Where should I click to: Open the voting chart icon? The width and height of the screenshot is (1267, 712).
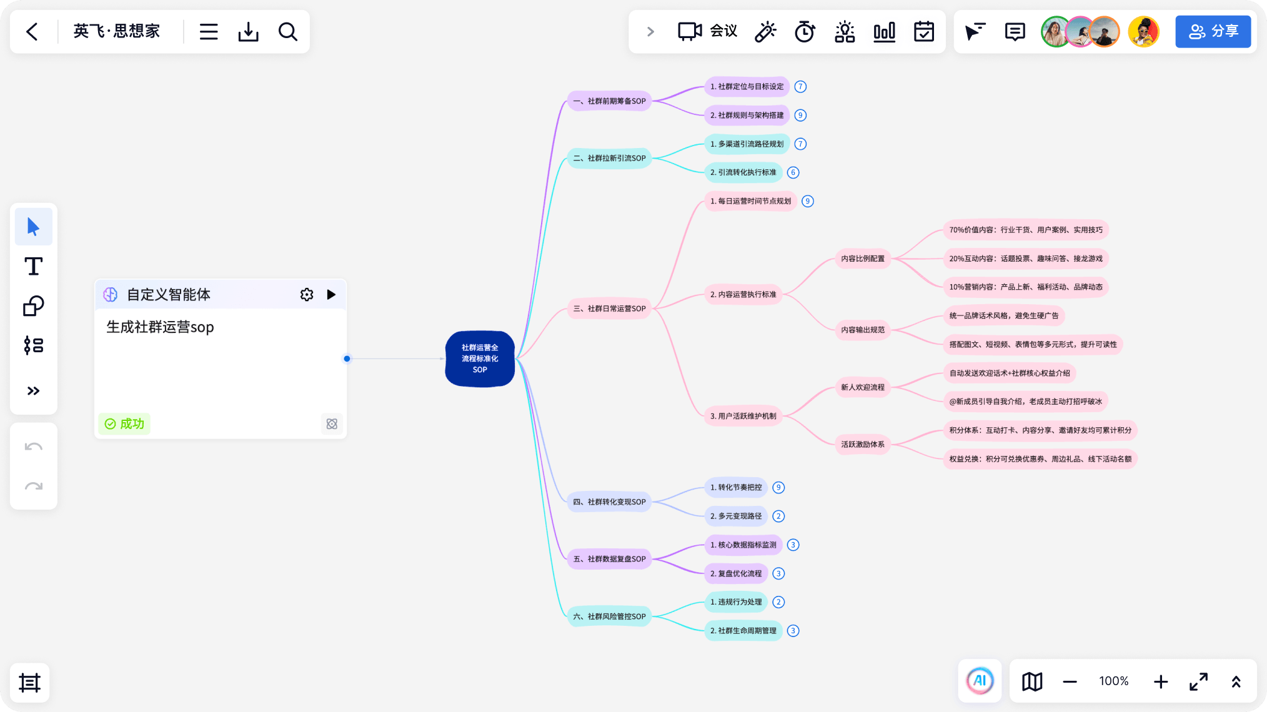pyautogui.click(x=884, y=31)
